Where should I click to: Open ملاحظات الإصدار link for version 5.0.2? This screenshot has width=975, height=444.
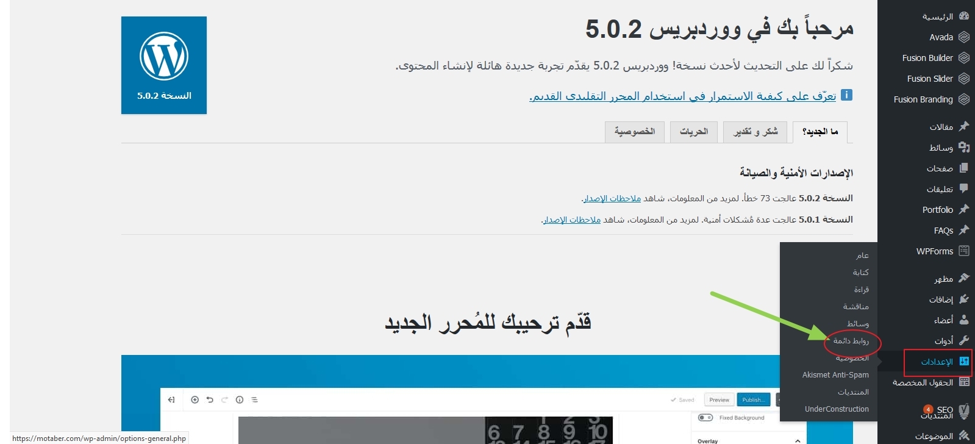[612, 198]
